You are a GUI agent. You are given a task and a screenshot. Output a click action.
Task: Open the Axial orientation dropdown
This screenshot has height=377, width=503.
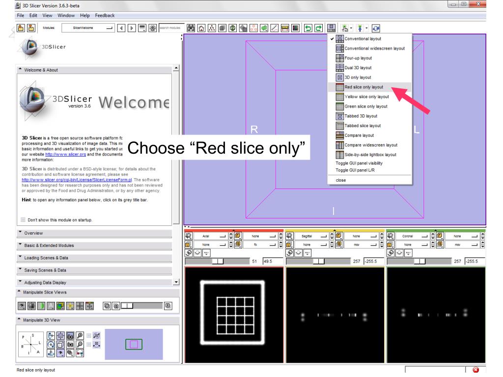tap(210, 236)
